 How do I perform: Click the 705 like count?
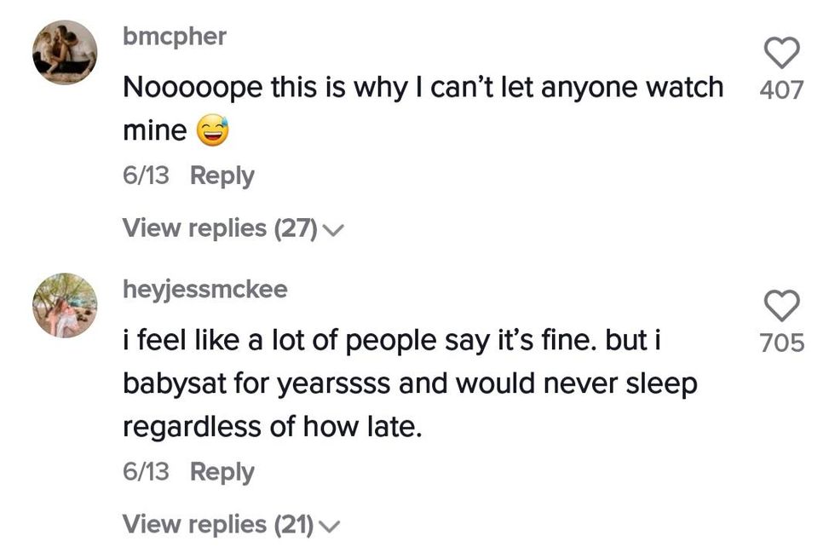coord(781,343)
